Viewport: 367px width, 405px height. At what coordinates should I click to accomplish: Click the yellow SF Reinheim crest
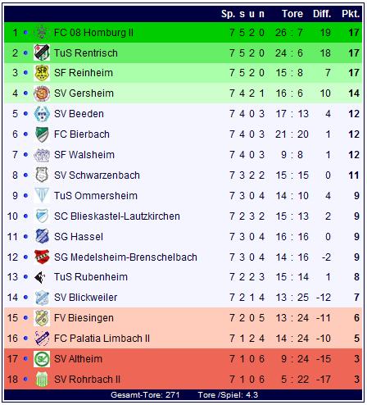pos(42,73)
